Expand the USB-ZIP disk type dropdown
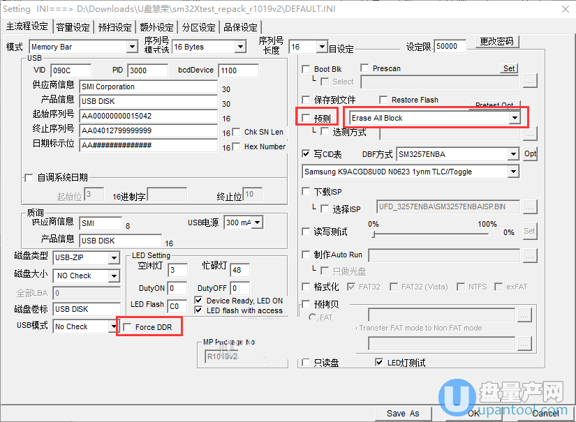The width and height of the screenshot is (576, 422). [x=114, y=258]
